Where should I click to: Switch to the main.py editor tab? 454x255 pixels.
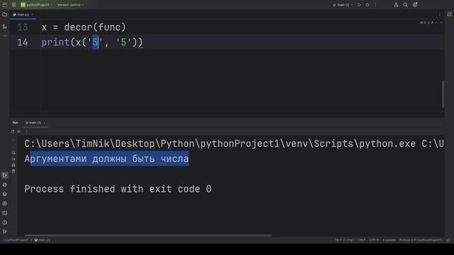[x=23, y=14]
